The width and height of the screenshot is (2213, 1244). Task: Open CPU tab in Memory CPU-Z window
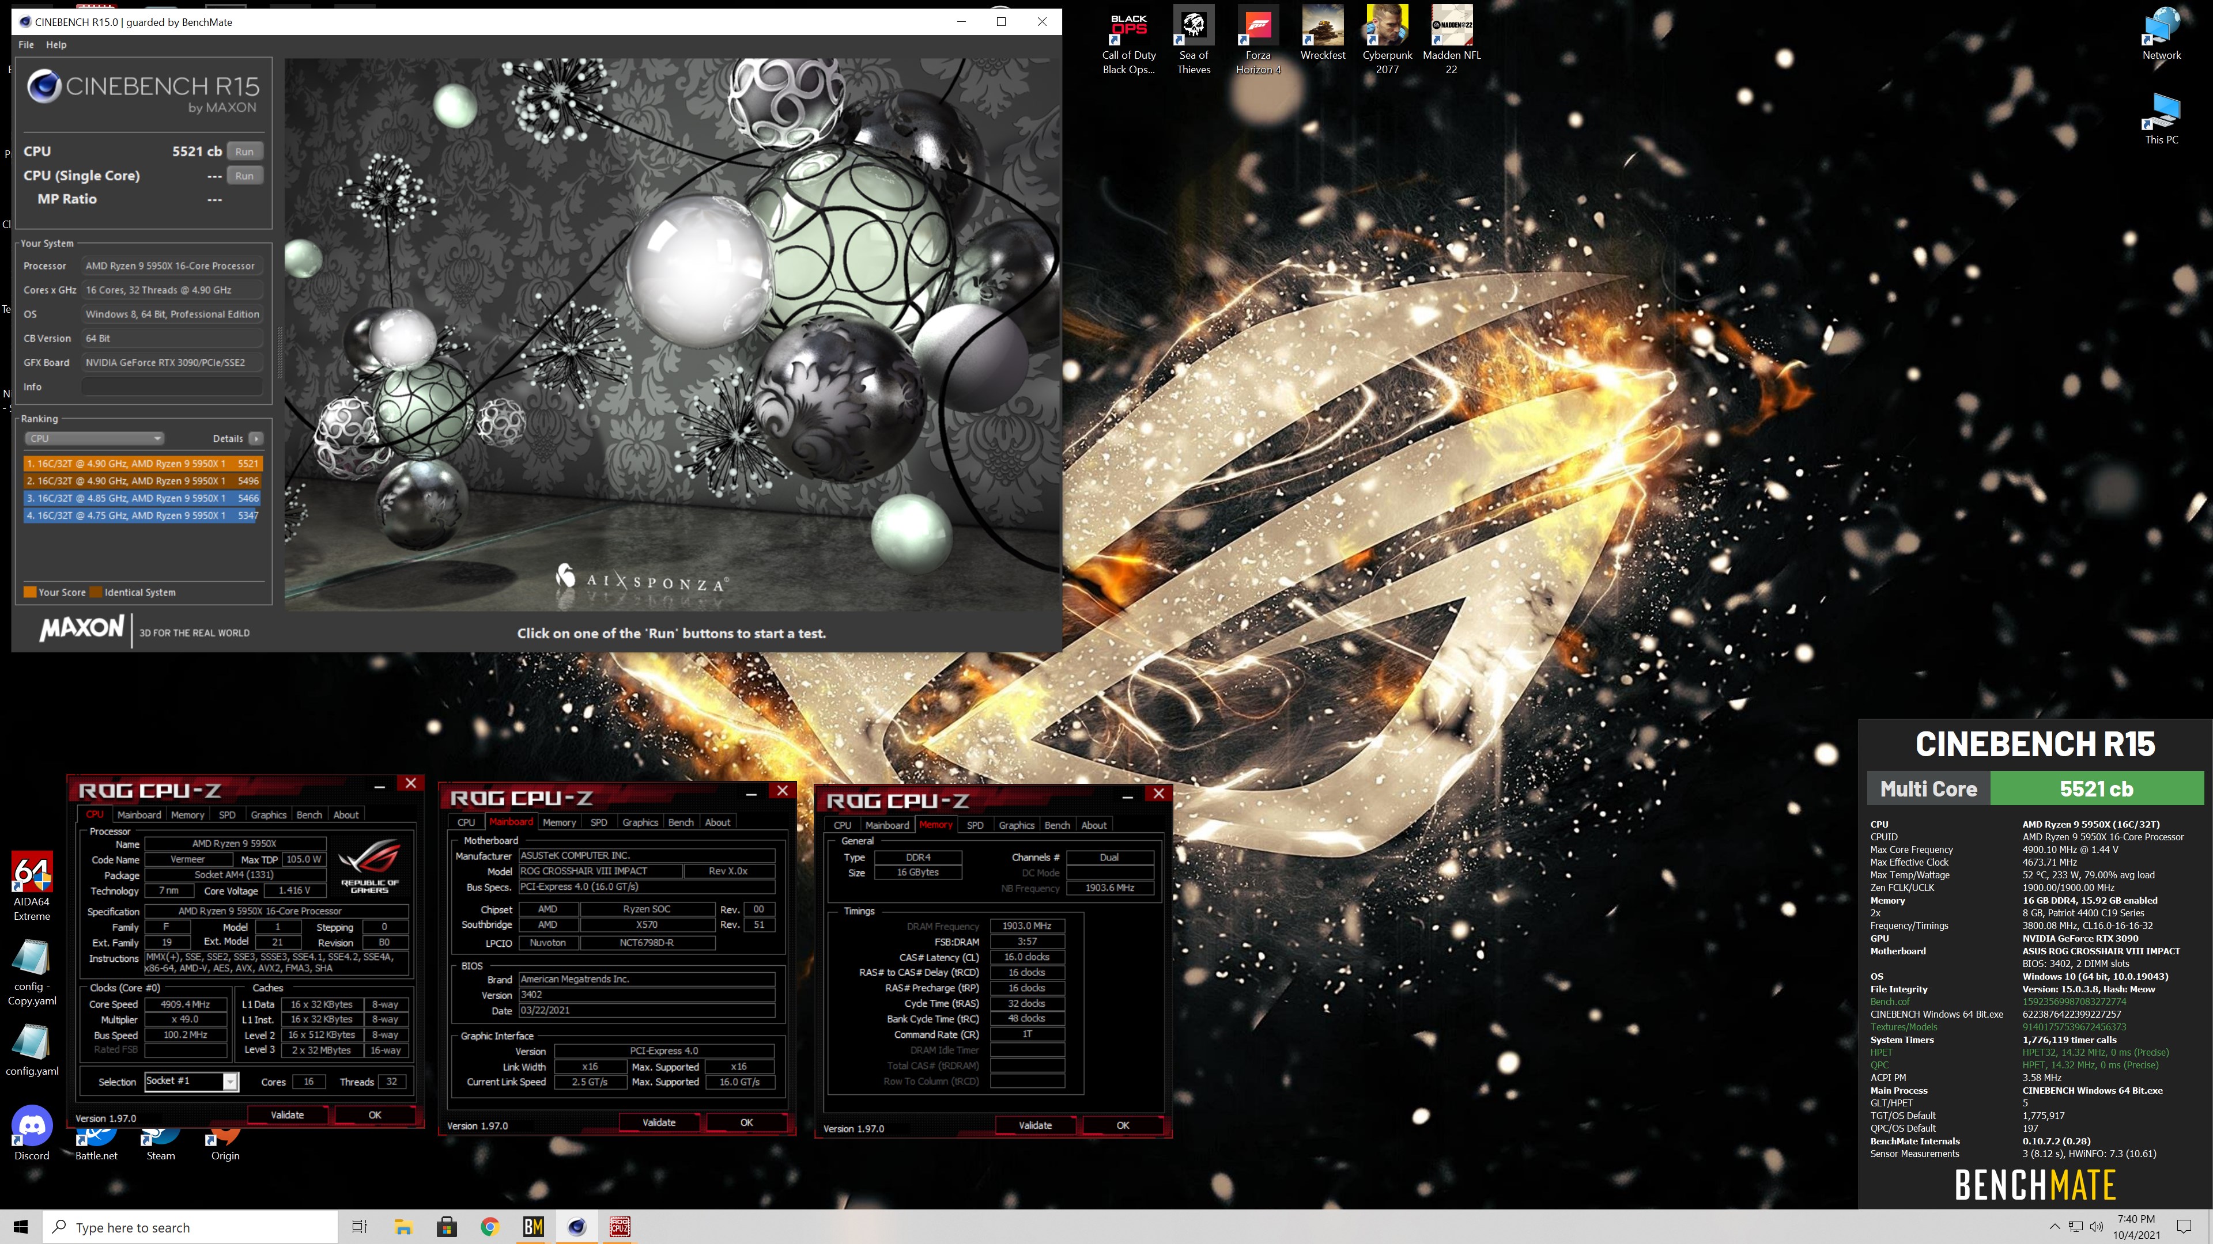(842, 824)
